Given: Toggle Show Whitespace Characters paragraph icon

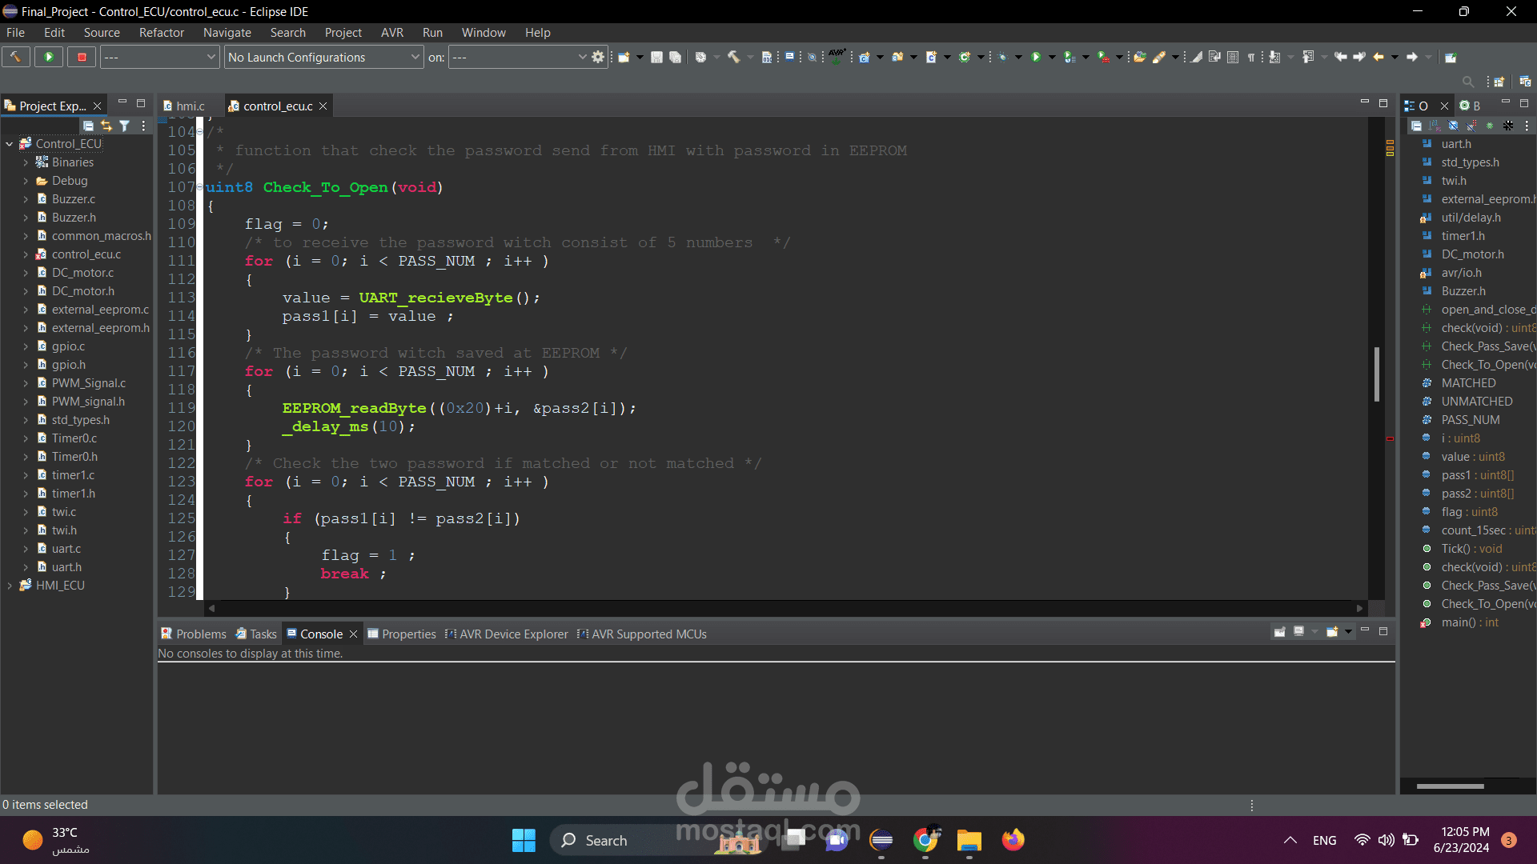Looking at the screenshot, I should [x=1251, y=57].
